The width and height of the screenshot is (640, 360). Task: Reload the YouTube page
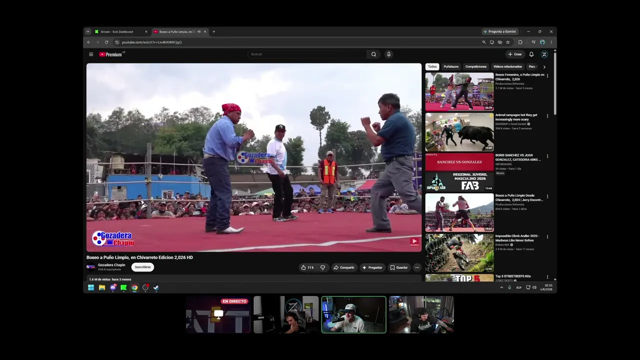click(x=106, y=42)
